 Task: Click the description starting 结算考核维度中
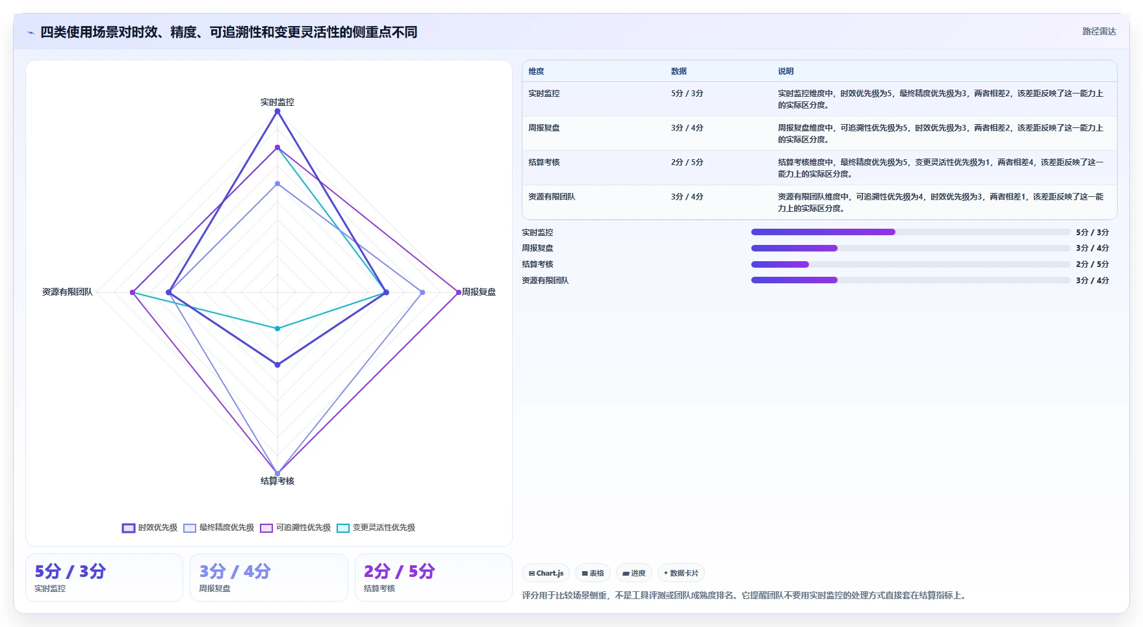click(941, 168)
